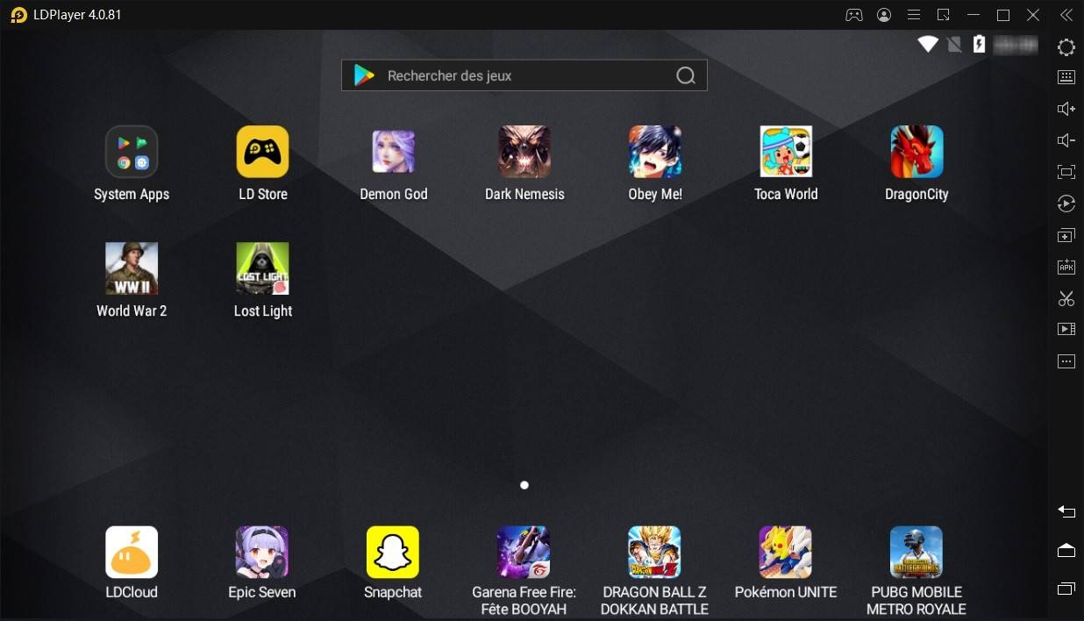The image size is (1084, 621).
Task: Open the operation recorder in sidebar
Action: pos(1066,203)
